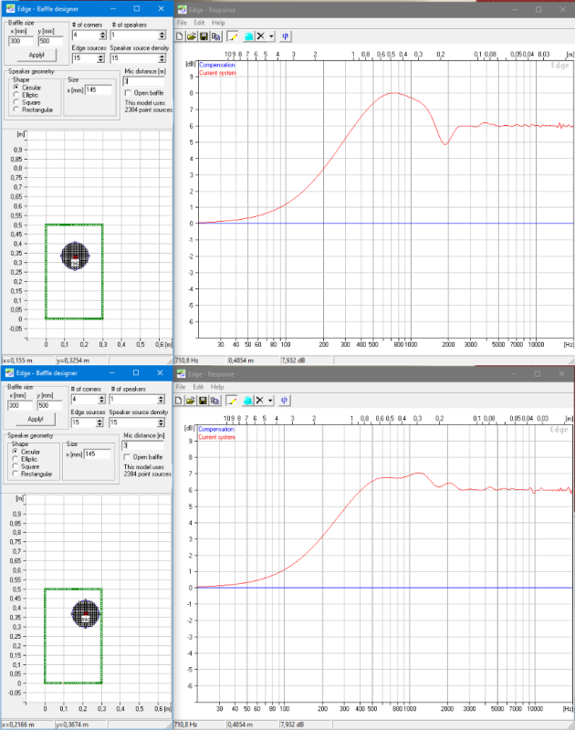Open File menu in lower Response window

tap(181, 386)
